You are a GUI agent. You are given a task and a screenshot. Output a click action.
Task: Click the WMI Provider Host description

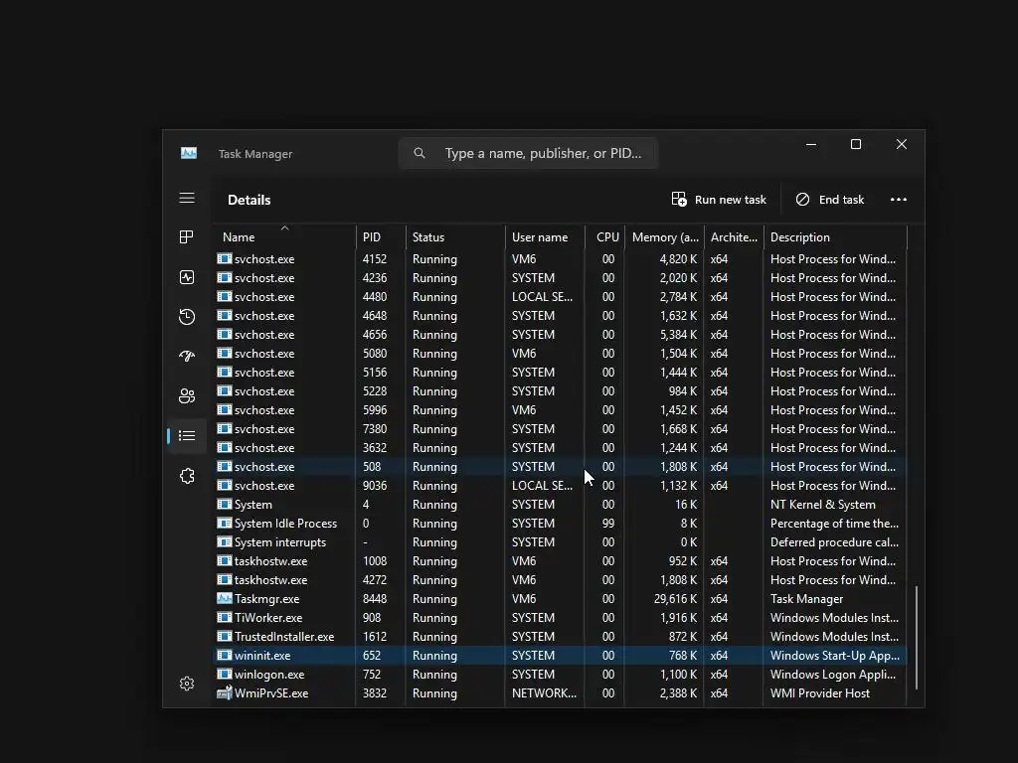[x=820, y=692]
